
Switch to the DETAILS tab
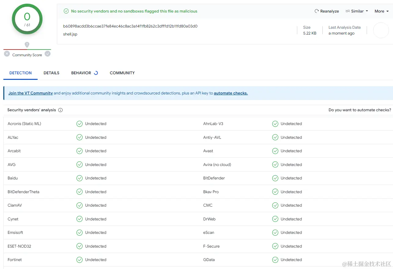pos(51,73)
